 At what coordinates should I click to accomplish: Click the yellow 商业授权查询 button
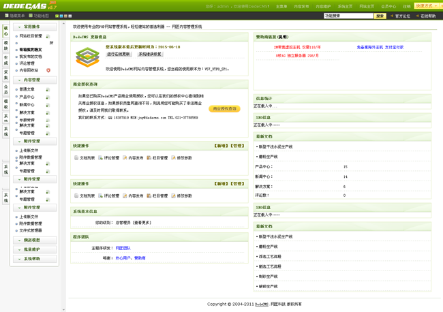tap(225, 109)
